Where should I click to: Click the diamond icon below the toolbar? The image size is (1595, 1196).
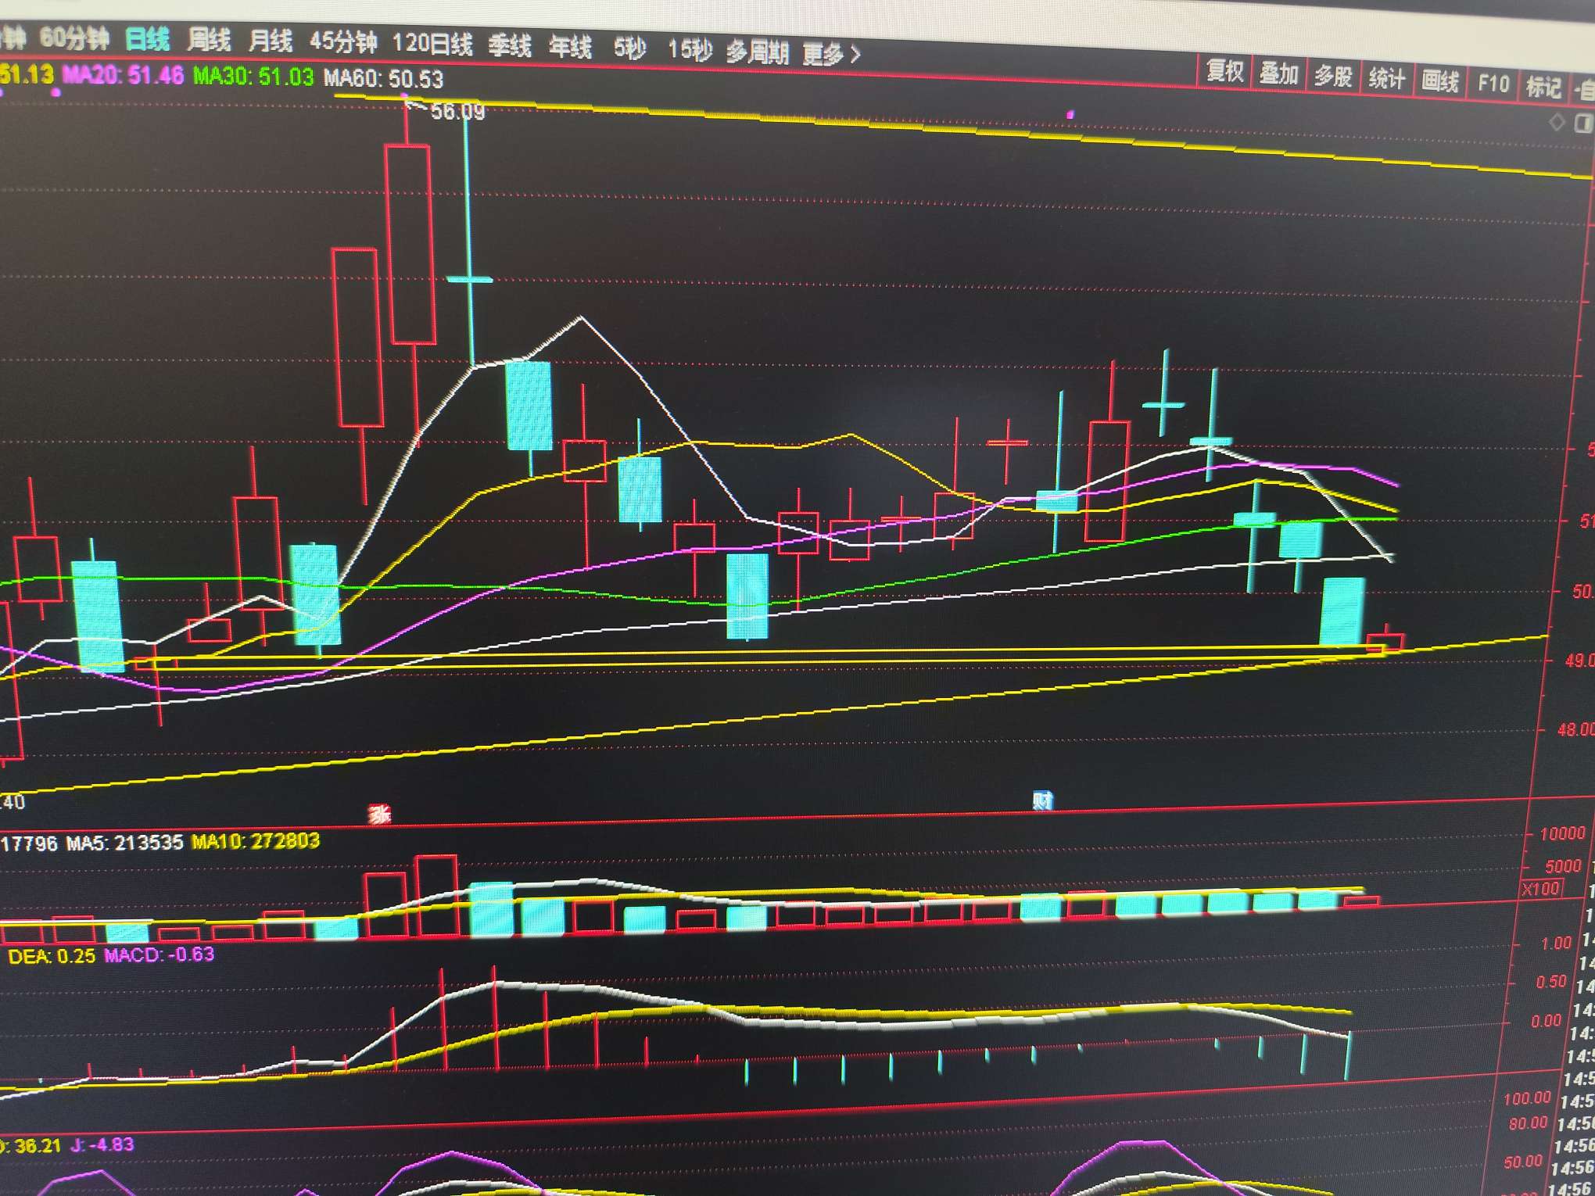[1557, 122]
